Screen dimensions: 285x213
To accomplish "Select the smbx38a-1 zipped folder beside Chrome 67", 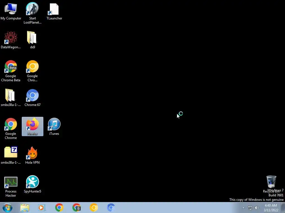I will click(x=11, y=98).
